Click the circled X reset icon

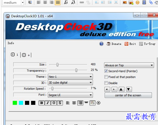(99, 103)
